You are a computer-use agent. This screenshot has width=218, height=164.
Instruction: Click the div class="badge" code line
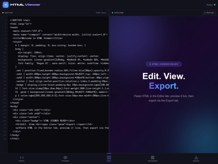click(45, 121)
